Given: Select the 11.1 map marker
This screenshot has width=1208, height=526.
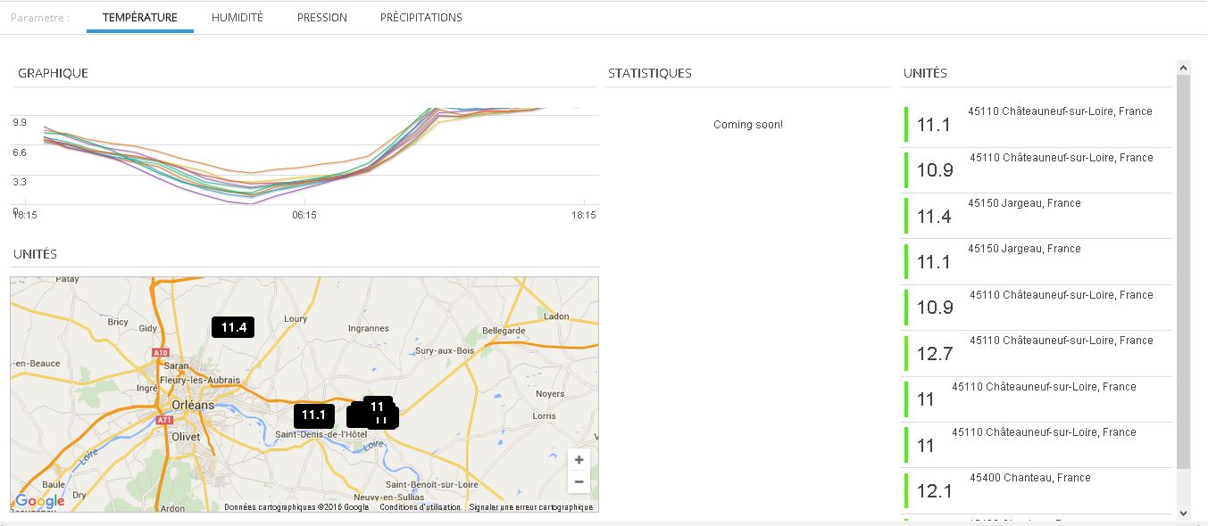Looking at the screenshot, I should 313,415.
